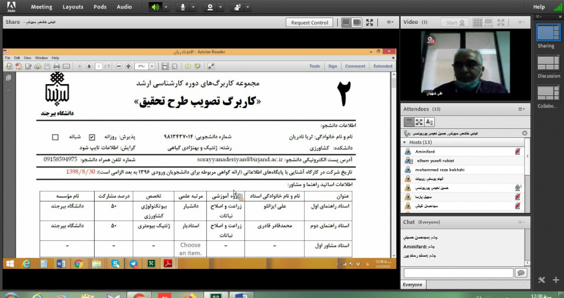The image size is (564, 298).
Task: Select the attendees breakout room view icon
Action: coord(419,122)
